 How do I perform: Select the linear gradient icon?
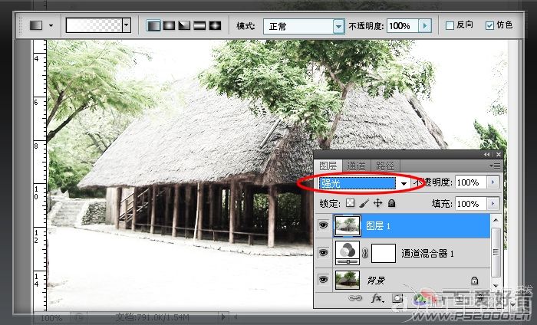[153, 25]
